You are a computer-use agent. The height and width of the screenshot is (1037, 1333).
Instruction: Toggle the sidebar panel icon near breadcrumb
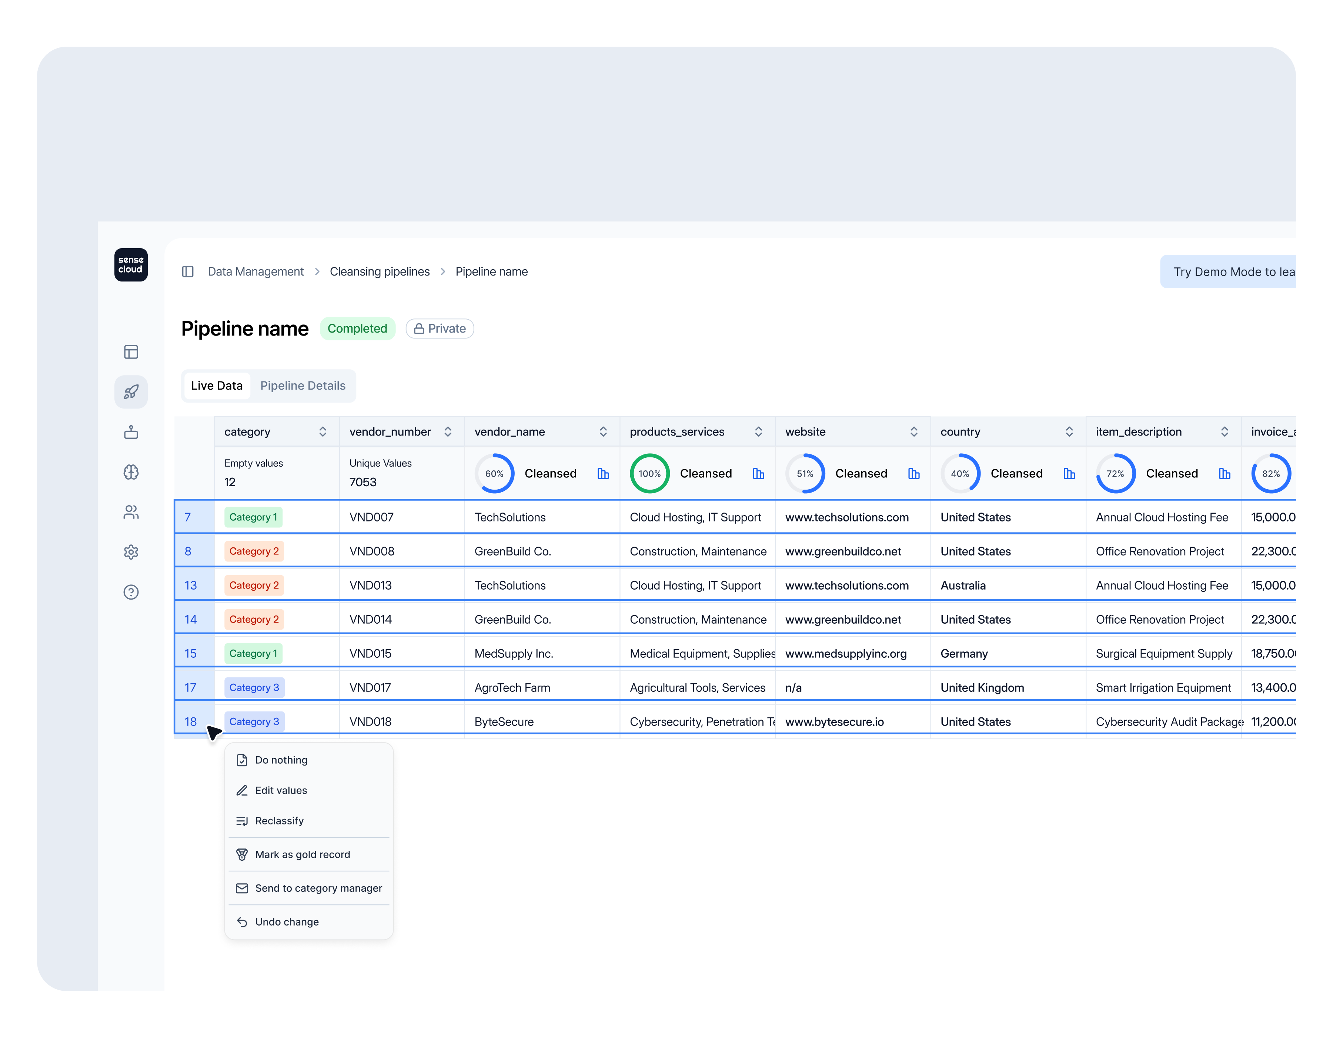coord(187,271)
